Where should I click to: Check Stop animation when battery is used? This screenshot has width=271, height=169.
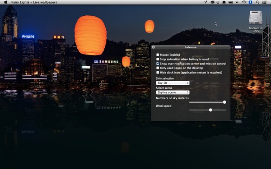[x=158, y=59]
